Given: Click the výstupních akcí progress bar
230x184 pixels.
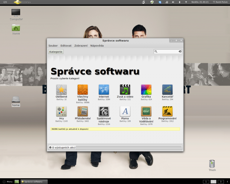Looking at the screenshot, I should coord(129,148).
